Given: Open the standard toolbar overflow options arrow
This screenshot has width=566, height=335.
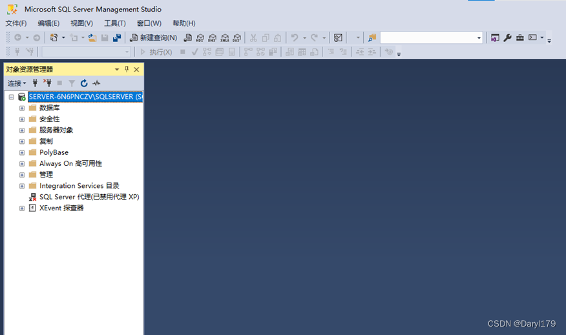Looking at the screenshot, I should point(549,41).
